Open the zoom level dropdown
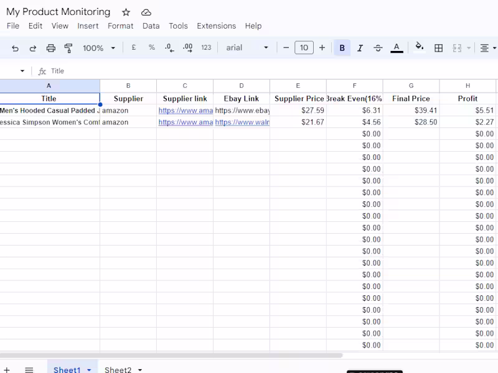The width and height of the screenshot is (498, 373). tap(99, 48)
